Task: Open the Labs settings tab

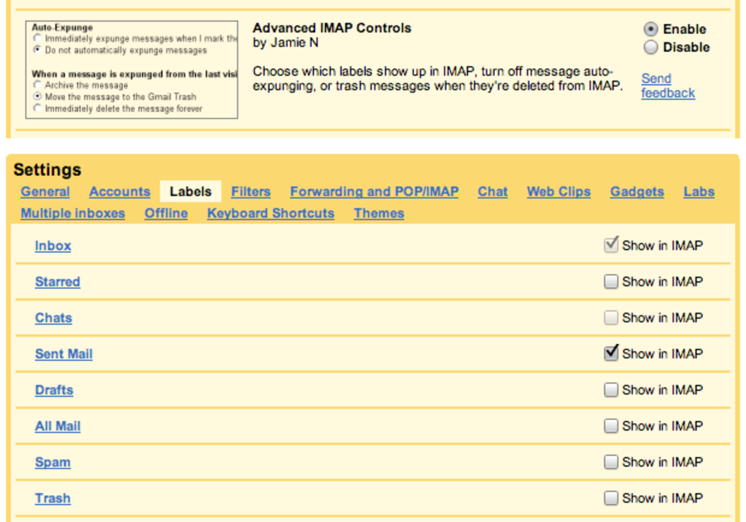Action: point(699,192)
